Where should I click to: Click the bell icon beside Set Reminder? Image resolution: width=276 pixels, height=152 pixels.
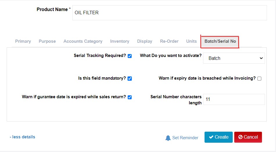click(x=168, y=138)
